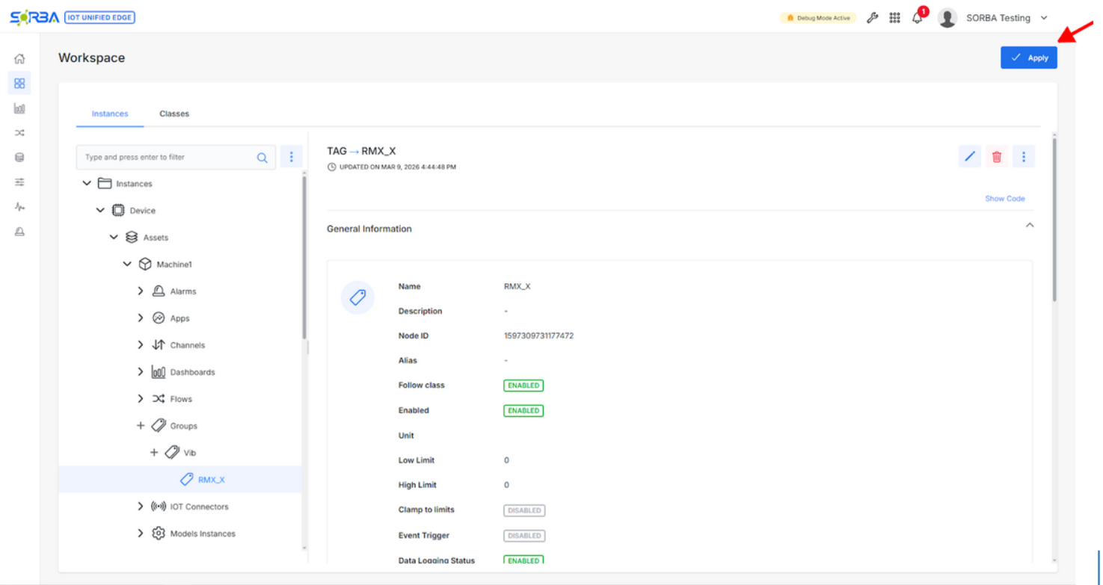The image size is (1103, 585).
Task: Collapse the General Information section
Action: [x=1030, y=226]
